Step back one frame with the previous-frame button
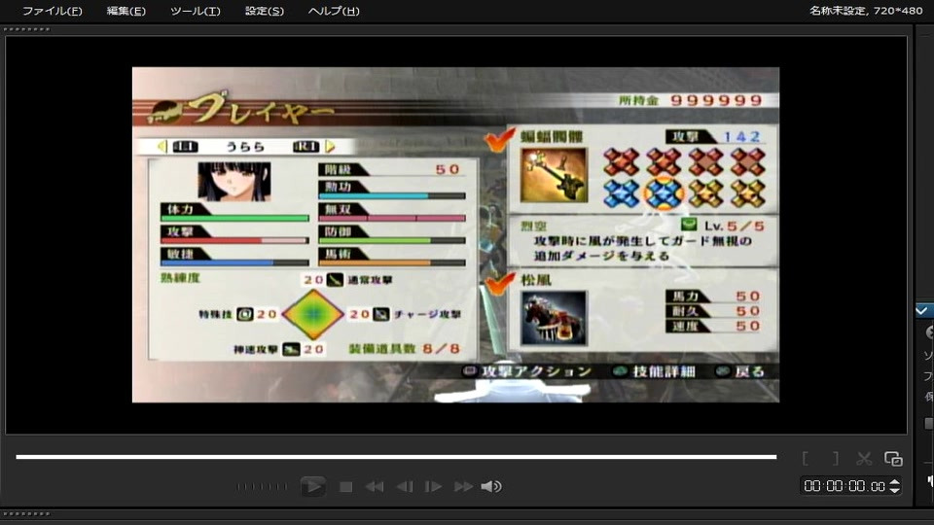This screenshot has height=525, width=934. (x=405, y=487)
